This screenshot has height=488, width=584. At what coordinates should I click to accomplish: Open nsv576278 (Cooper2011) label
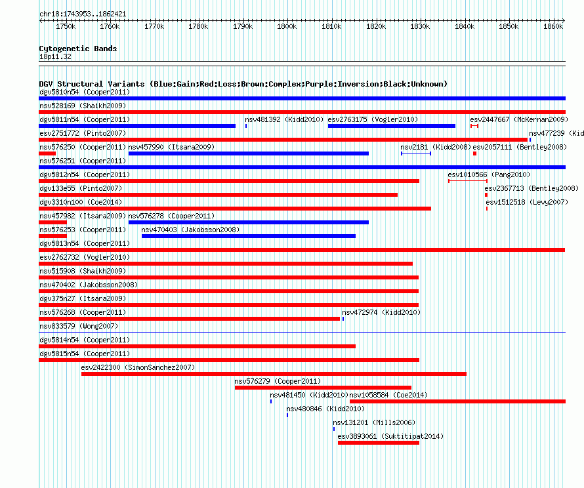(171, 216)
